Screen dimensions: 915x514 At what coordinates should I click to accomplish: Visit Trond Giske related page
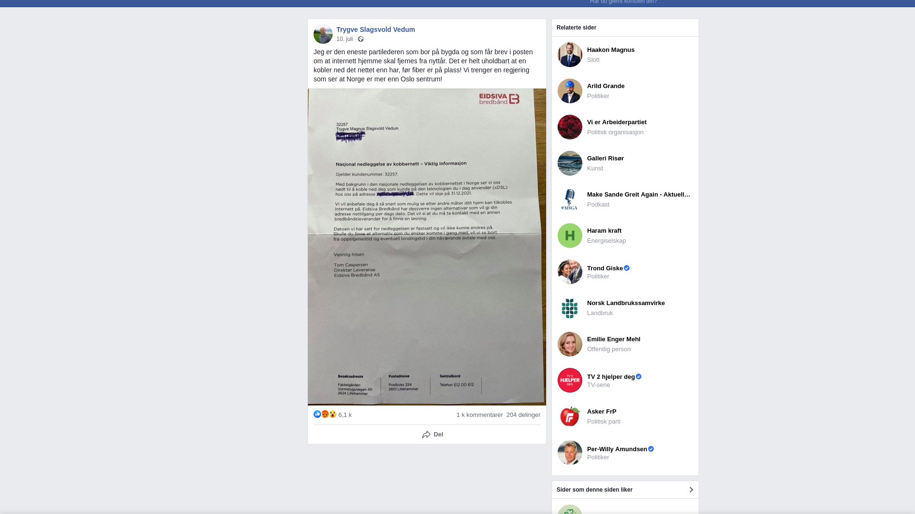(605, 268)
